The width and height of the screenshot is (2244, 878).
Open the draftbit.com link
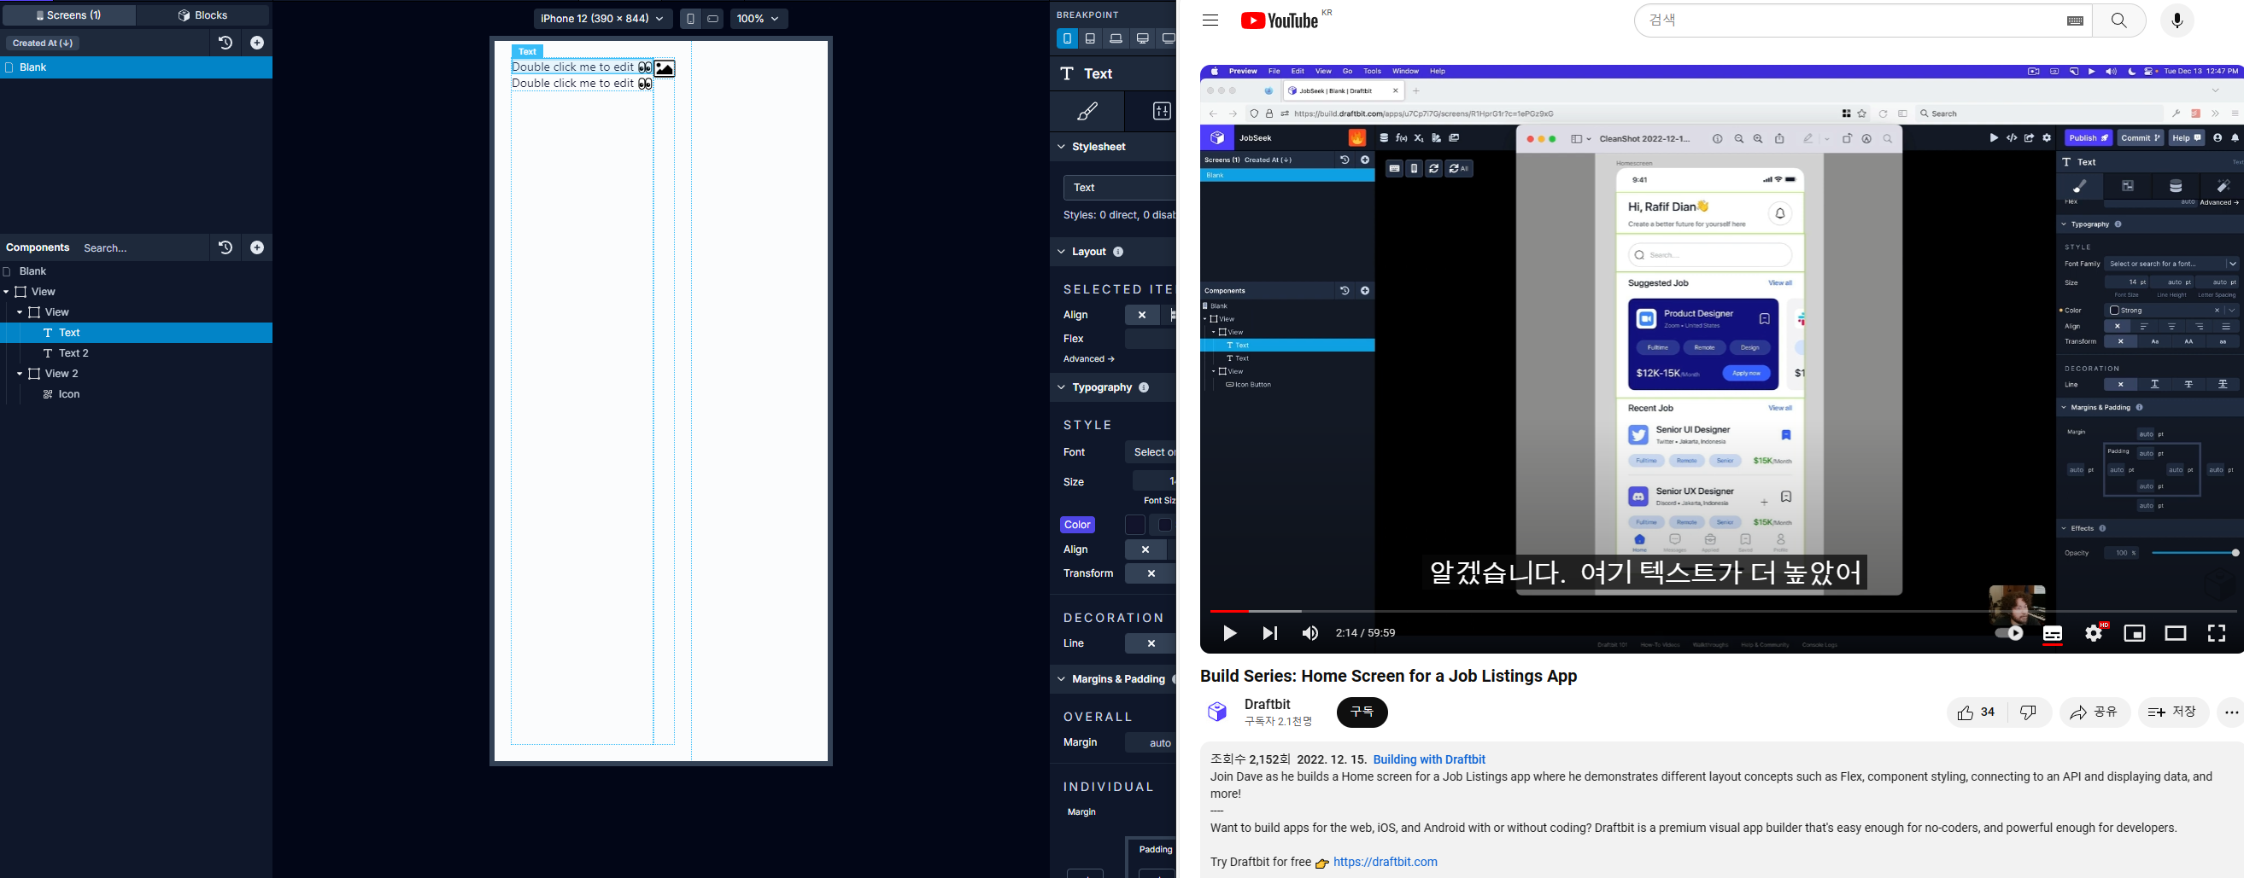1385,863
